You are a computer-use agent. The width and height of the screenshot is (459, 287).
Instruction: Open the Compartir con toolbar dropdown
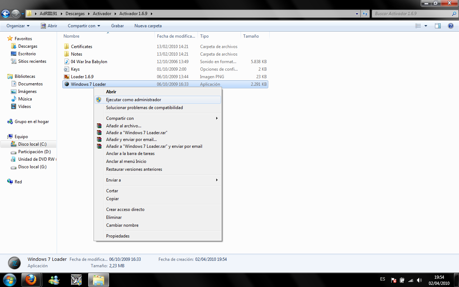[x=84, y=26]
